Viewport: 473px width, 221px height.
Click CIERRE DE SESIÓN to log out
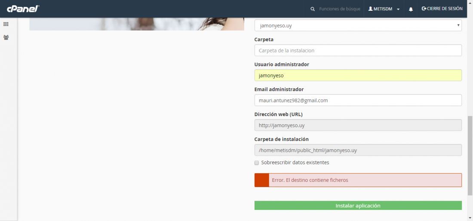[442, 9]
